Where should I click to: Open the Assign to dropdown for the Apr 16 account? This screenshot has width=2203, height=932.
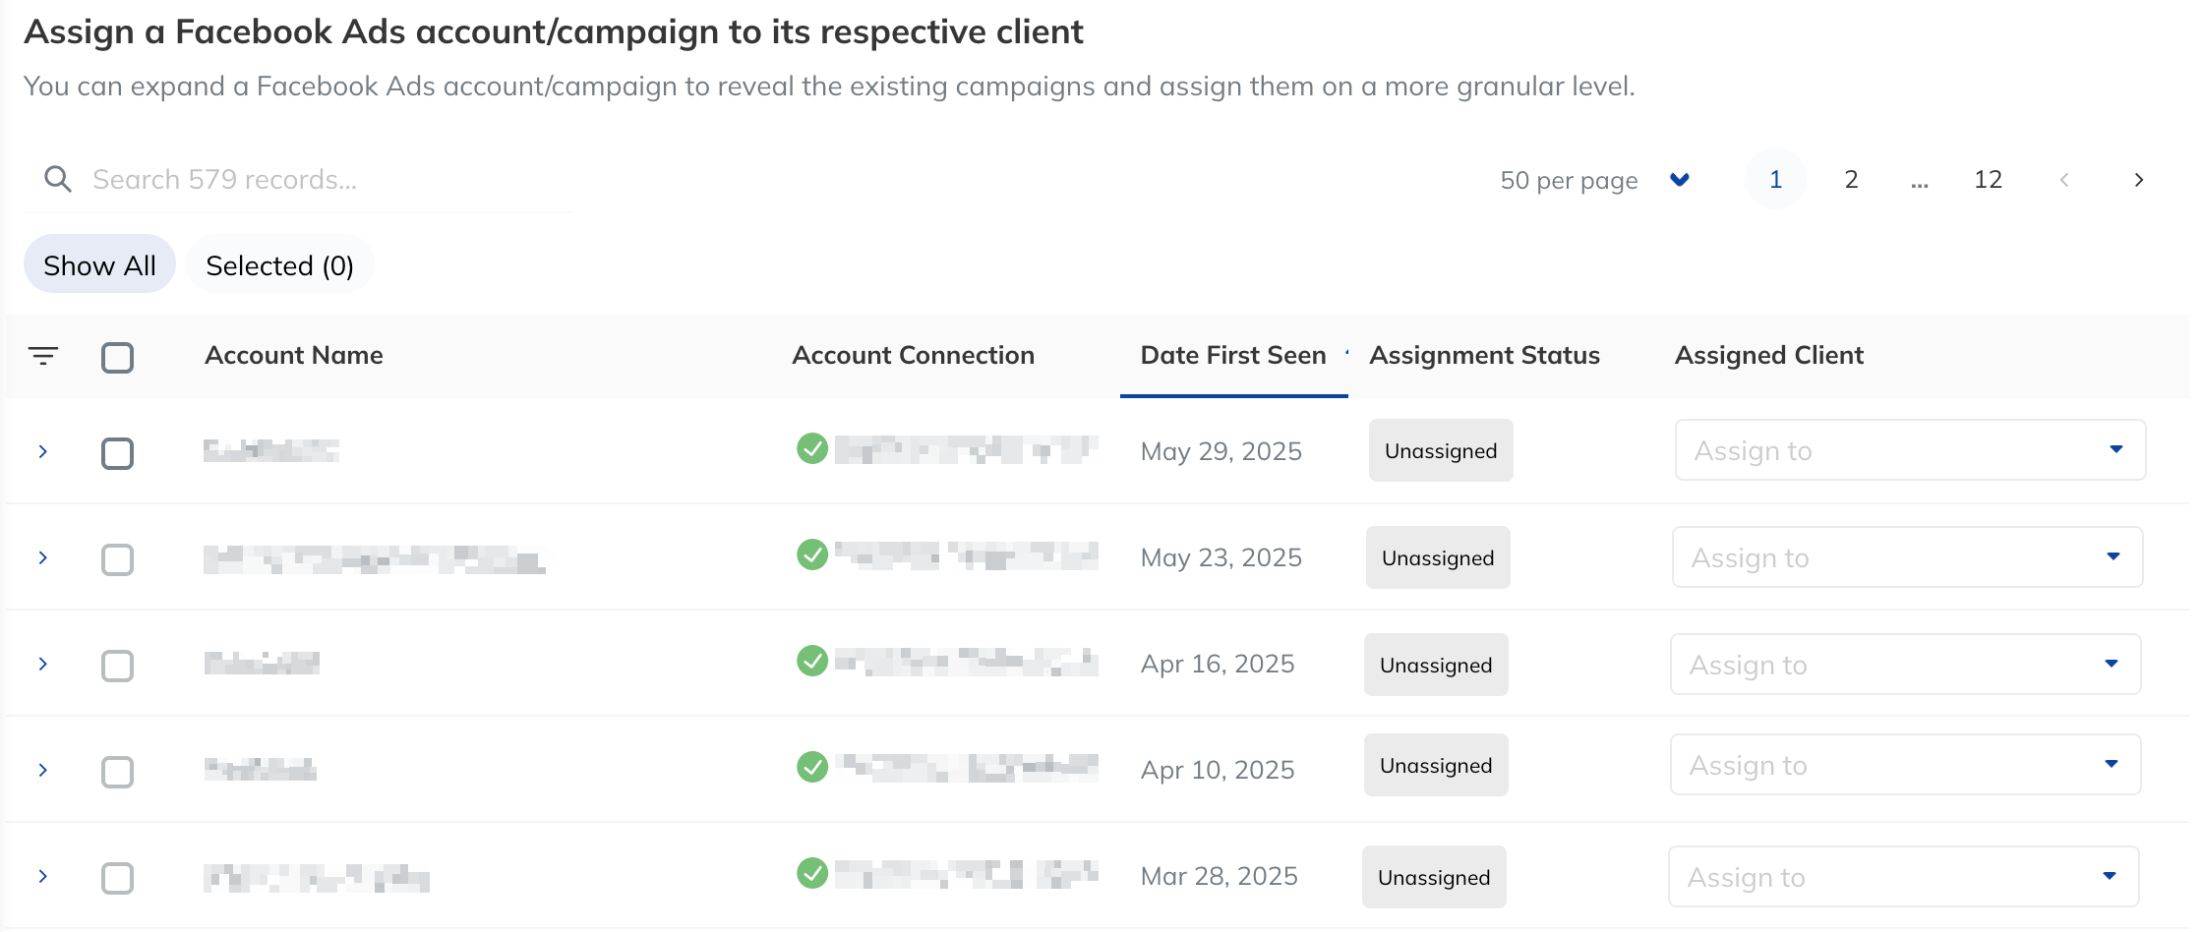point(1905,664)
